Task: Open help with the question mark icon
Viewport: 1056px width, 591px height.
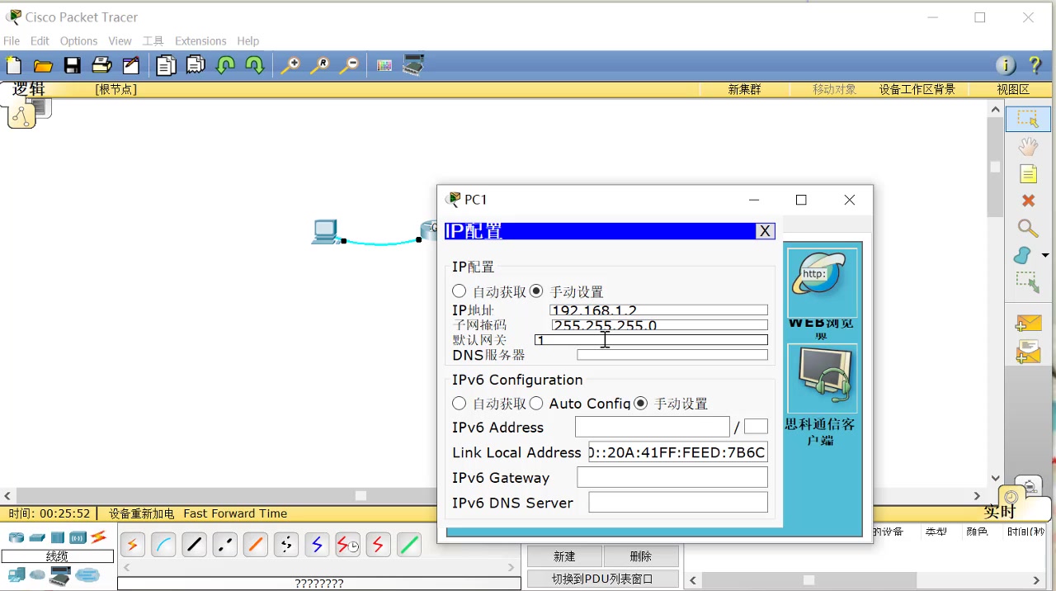Action: [1035, 66]
